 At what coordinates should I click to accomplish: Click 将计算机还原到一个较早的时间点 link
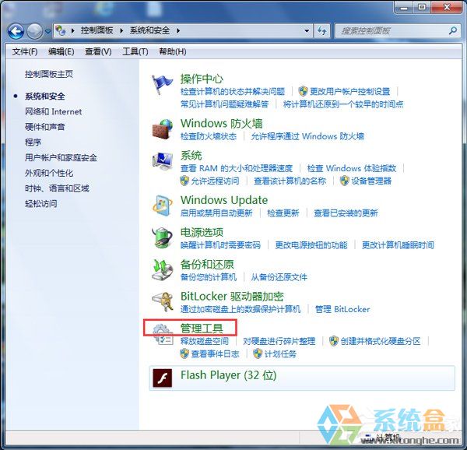click(x=343, y=104)
